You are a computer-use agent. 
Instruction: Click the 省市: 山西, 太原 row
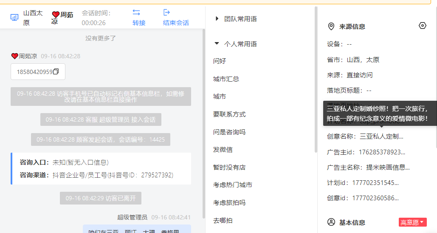[353, 60]
